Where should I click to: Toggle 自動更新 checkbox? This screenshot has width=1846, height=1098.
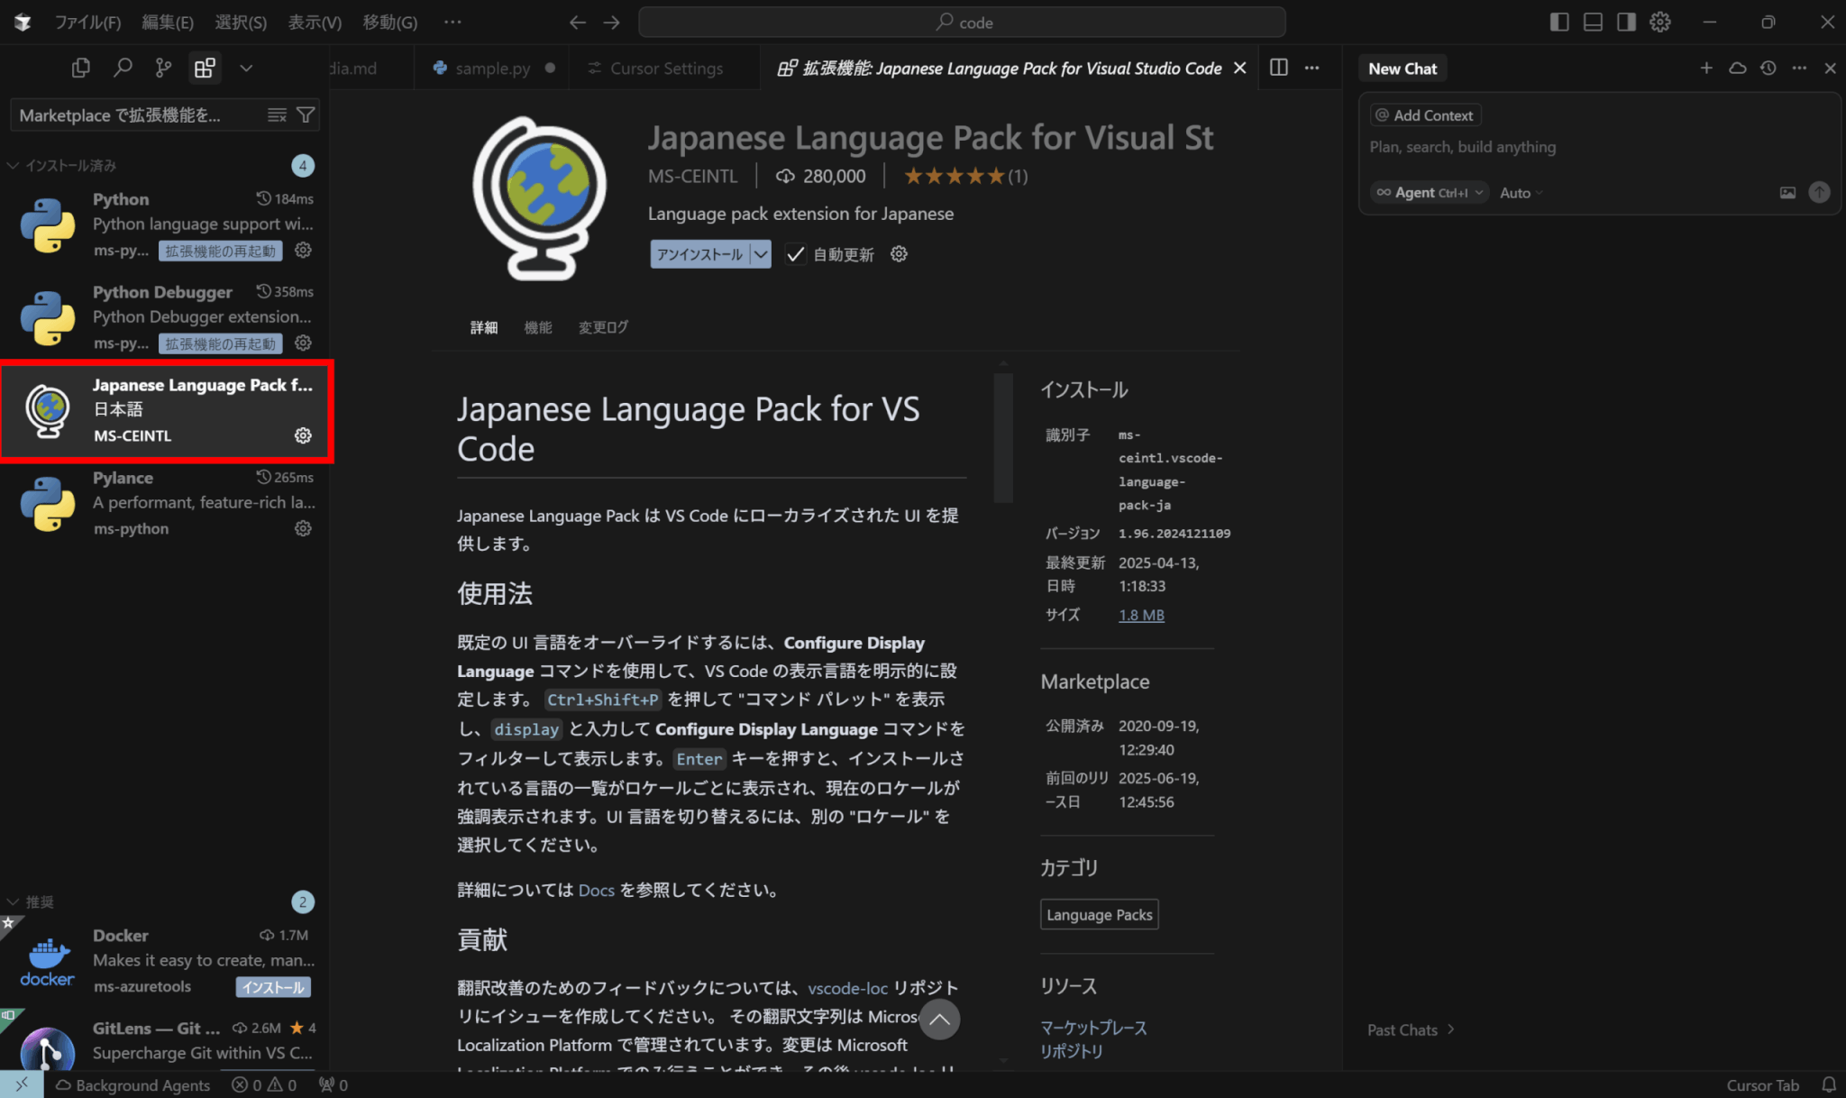[x=795, y=254]
